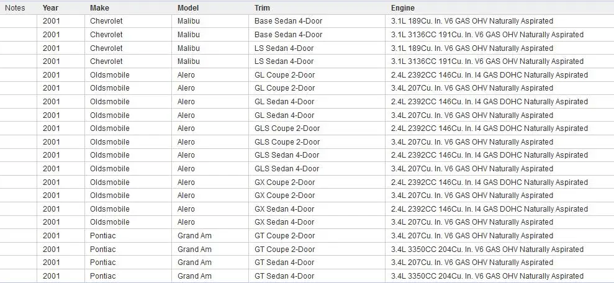Screen dimensions: 614x283
Task: Click year 2001 in GL Sedan 3.4L row
Action: pos(52,115)
